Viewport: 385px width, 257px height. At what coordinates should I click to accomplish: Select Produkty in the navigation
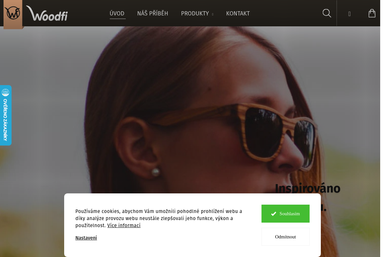coord(195,13)
